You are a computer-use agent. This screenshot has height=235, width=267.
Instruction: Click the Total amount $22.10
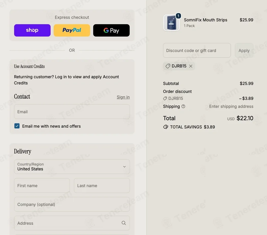click(x=245, y=118)
